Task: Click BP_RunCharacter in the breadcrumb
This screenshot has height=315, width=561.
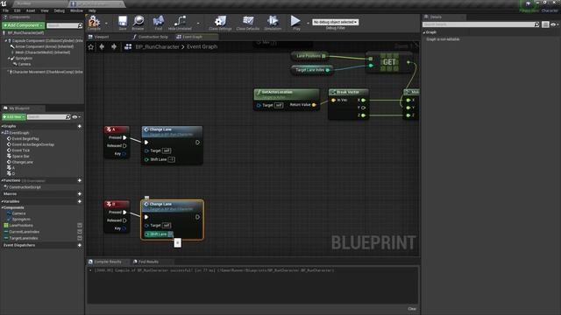Action: click(157, 46)
